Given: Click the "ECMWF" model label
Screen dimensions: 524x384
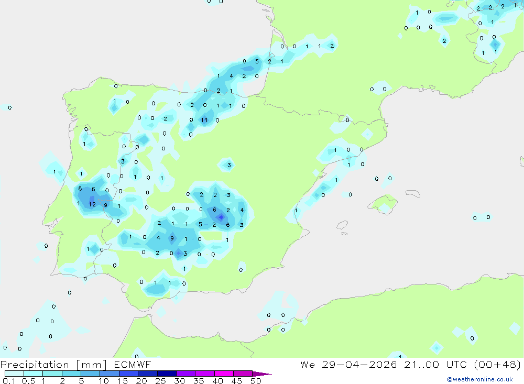Looking at the screenshot, I should click(133, 364).
